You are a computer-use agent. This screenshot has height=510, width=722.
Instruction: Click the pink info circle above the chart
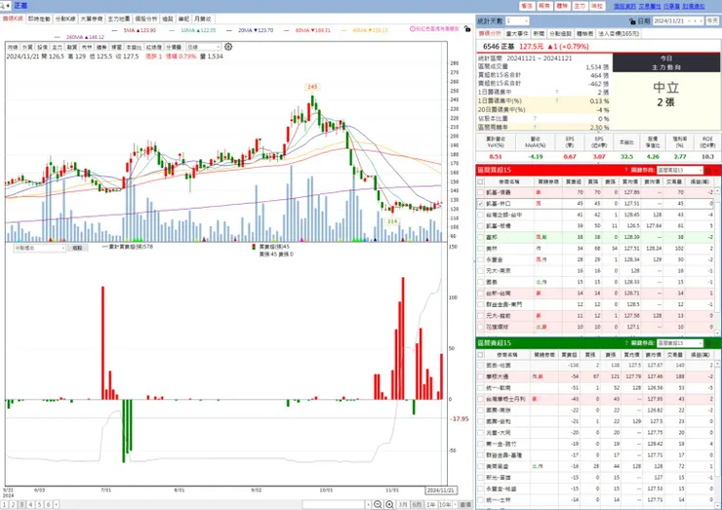[413, 28]
